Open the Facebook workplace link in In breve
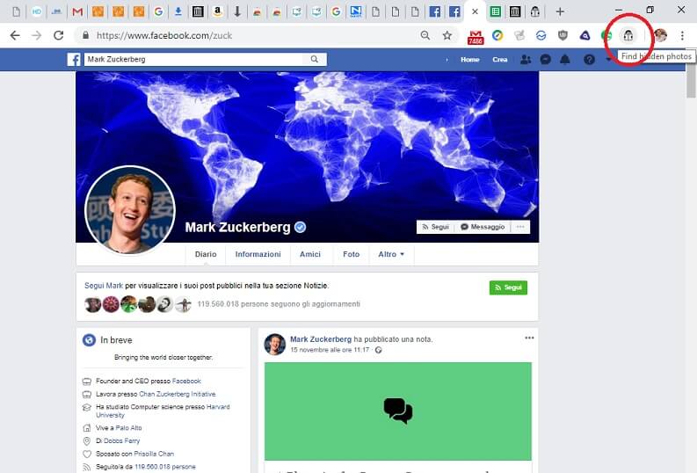This screenshot has height=473, width=697. tap(186, 381)
